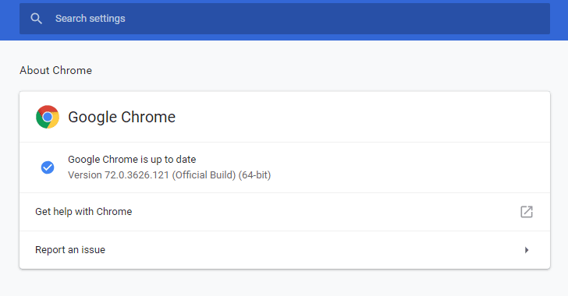Click the magnifying glass search icon
The width and height of the screenshot is (568, 296).
[36, 19]
